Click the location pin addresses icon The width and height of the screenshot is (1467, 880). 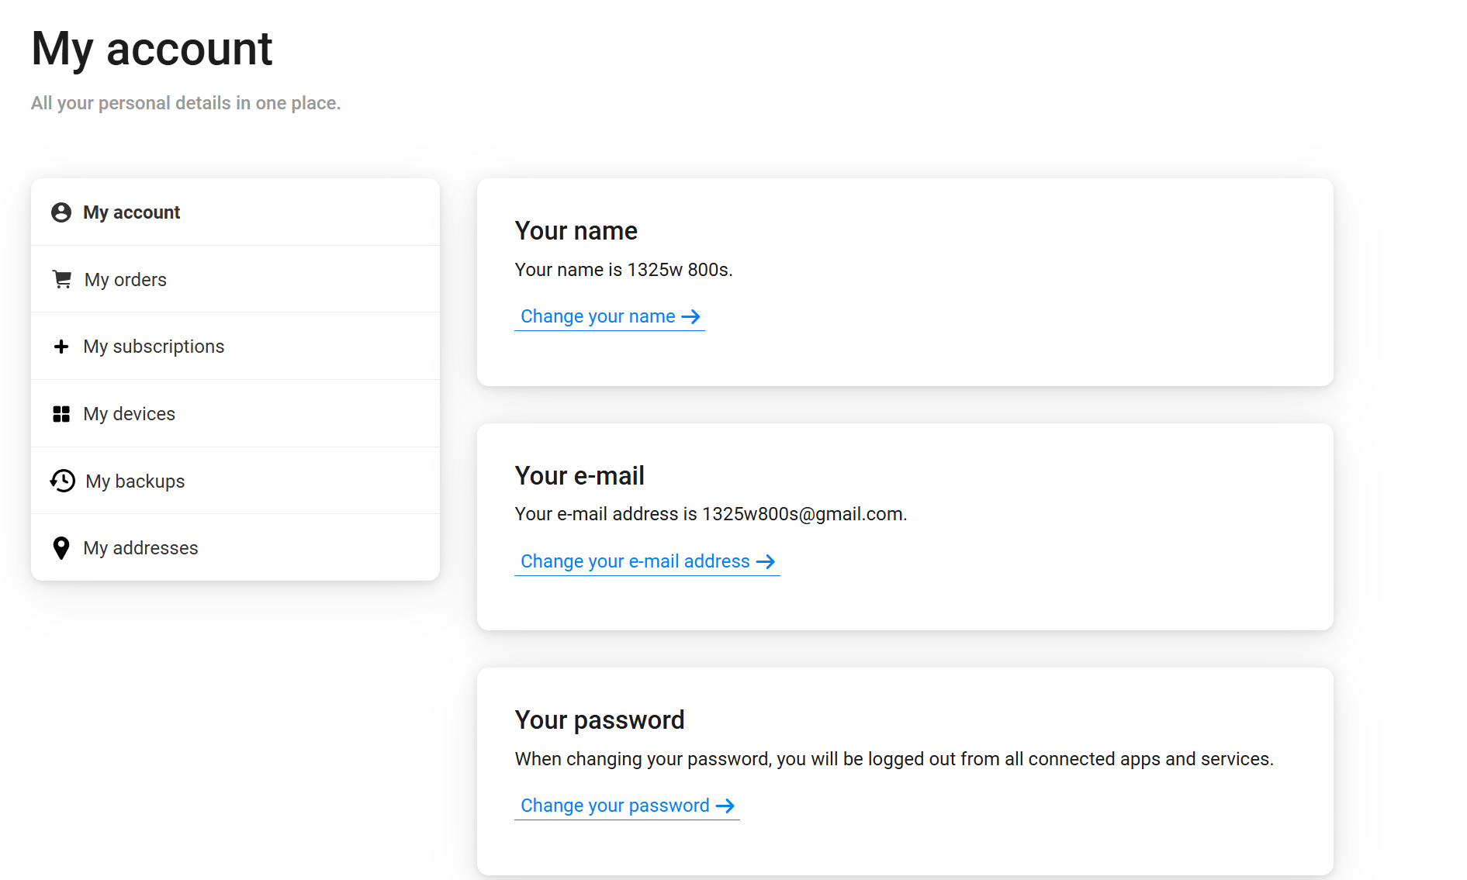click(61, 548)
